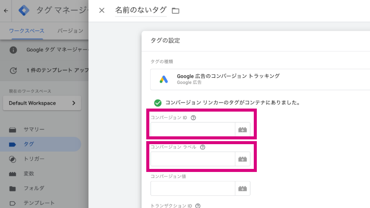
Task: Click the 現在のワークスペース label
Action: click(30, 91)
